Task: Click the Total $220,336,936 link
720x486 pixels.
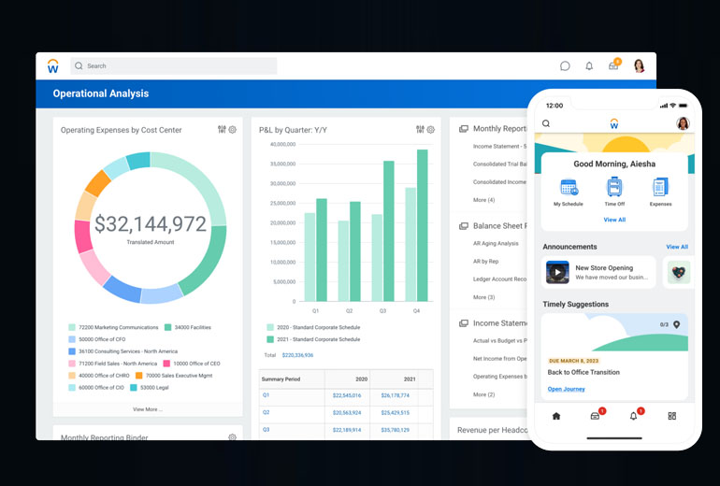Action: 297,355
